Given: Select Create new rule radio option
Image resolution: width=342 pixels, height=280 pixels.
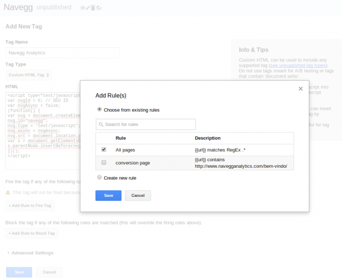Looking at the screenshot, I should 99,177.
